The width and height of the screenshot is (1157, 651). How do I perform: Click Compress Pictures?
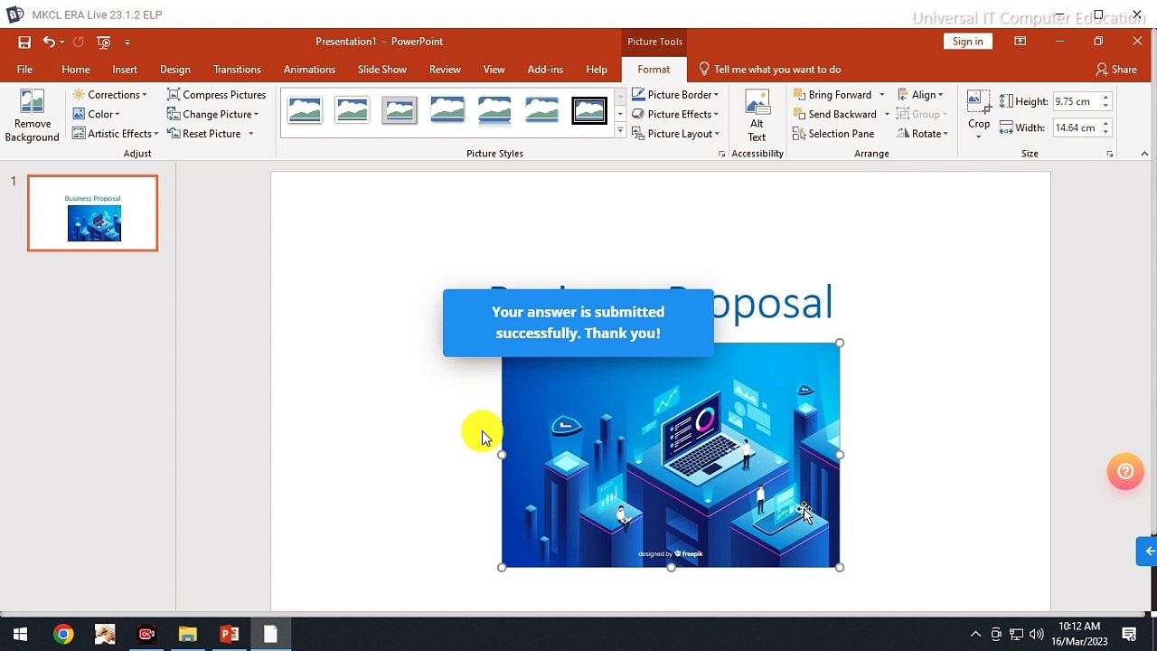(x=216, y=94)
